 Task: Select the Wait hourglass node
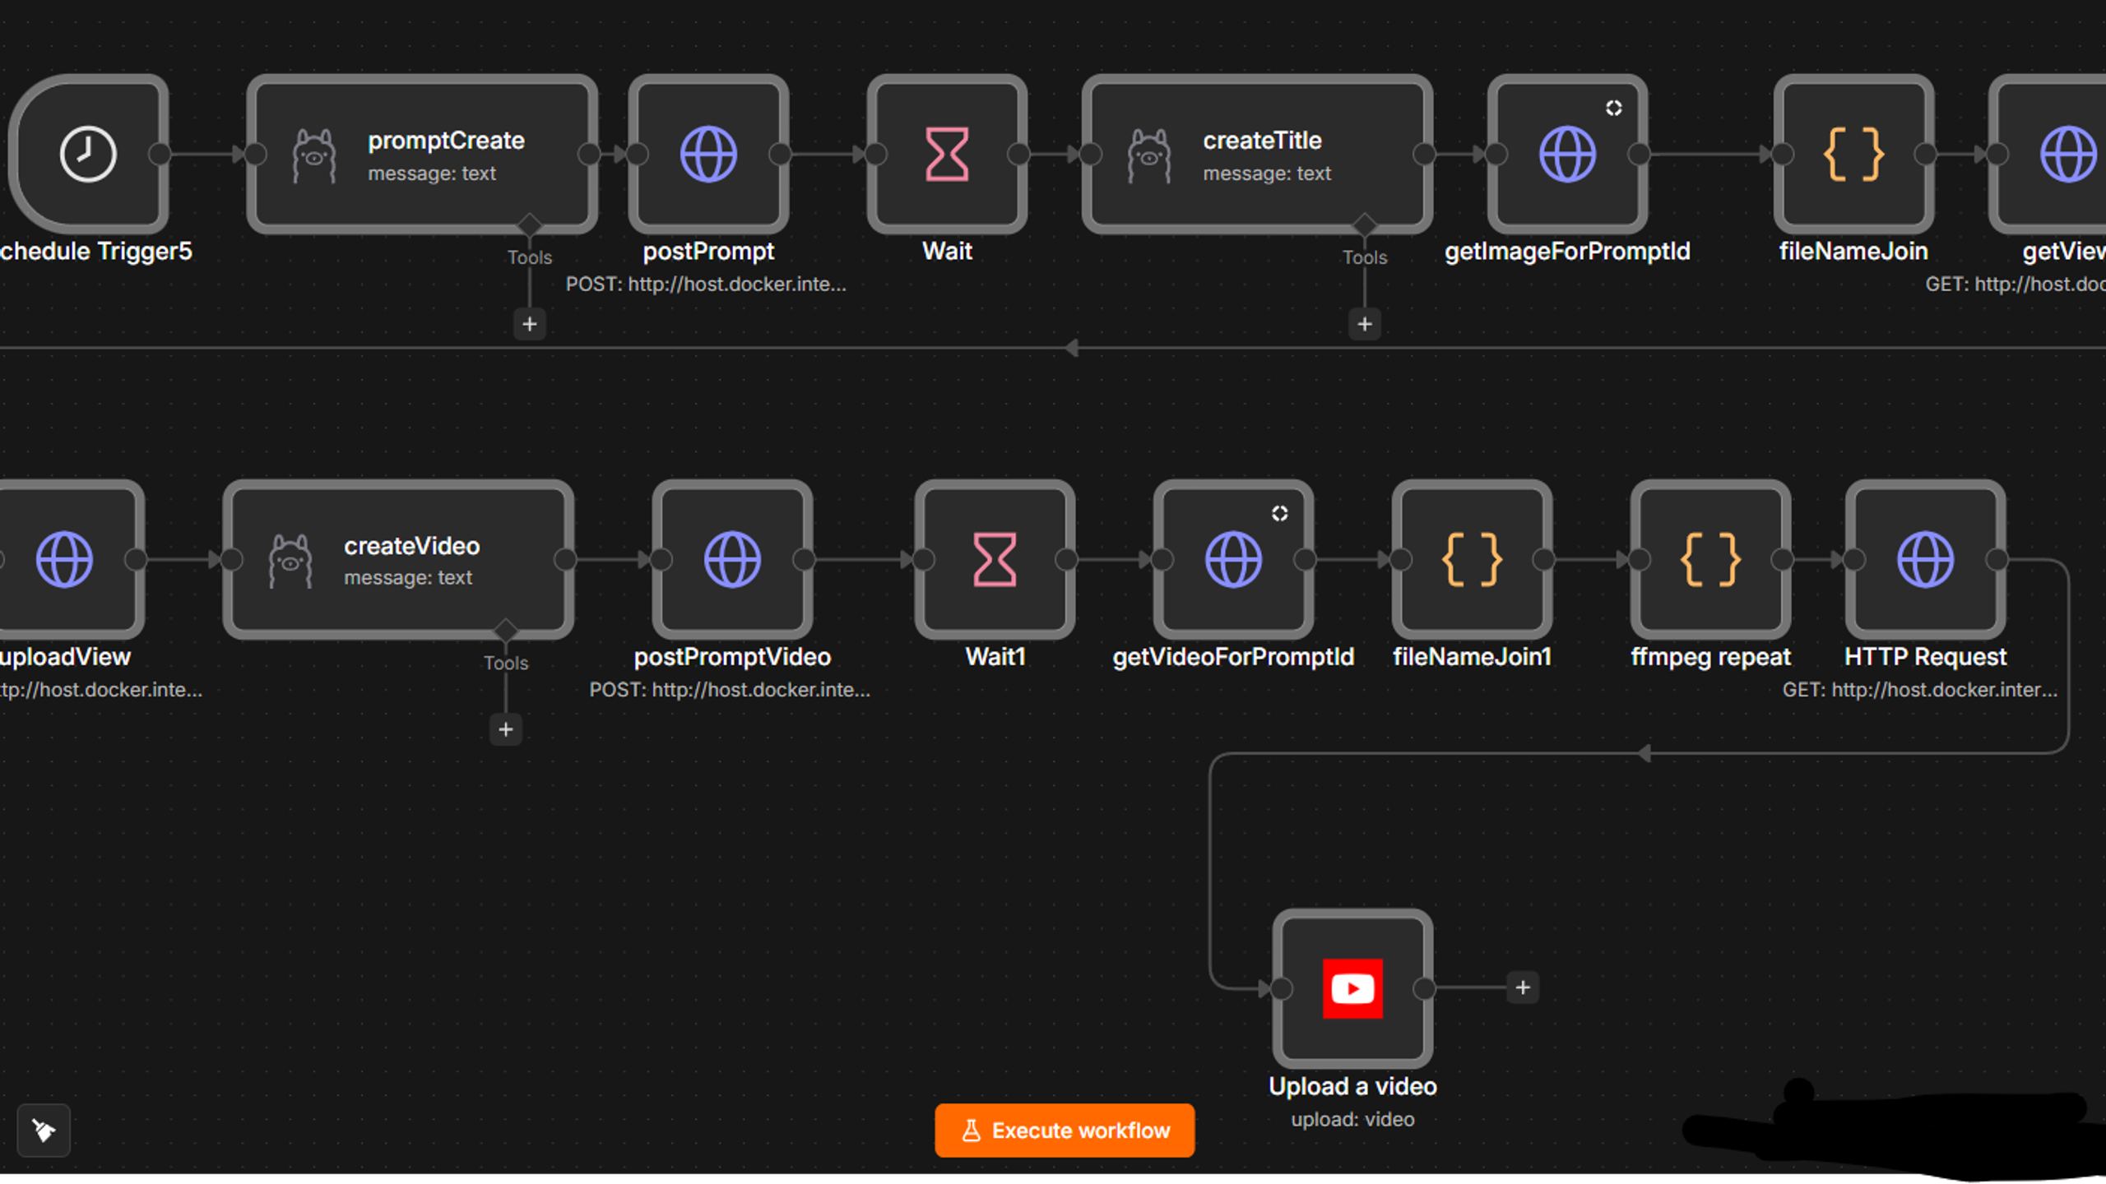[x=947, y=154]
